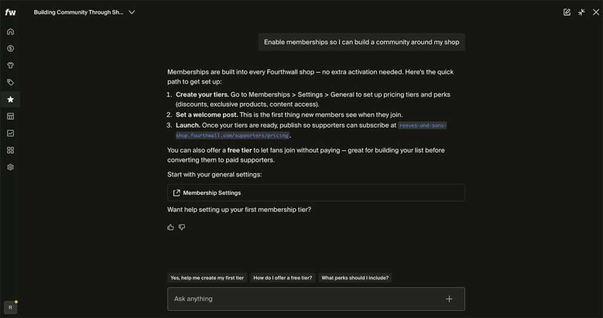Image resolution: width=603 pixels, height=318 pixels.
Task: Click 'Start with your general settings:' text
Action: pyautogui.click(x=214, y=175)
